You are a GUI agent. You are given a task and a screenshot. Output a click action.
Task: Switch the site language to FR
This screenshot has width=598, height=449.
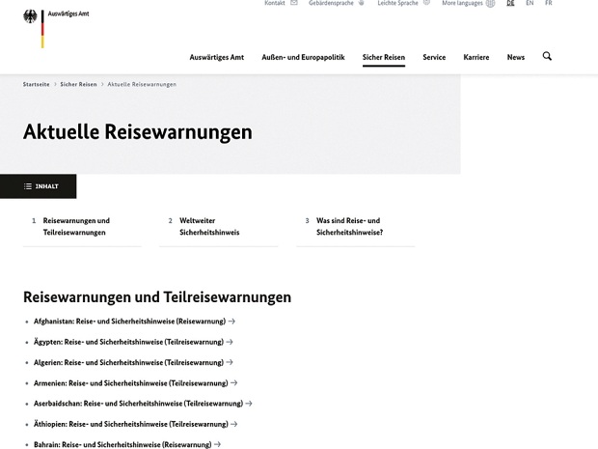click(549, 4)
